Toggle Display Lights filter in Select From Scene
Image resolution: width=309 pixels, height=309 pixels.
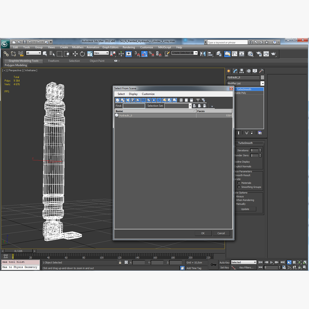(x=128, y=100)
